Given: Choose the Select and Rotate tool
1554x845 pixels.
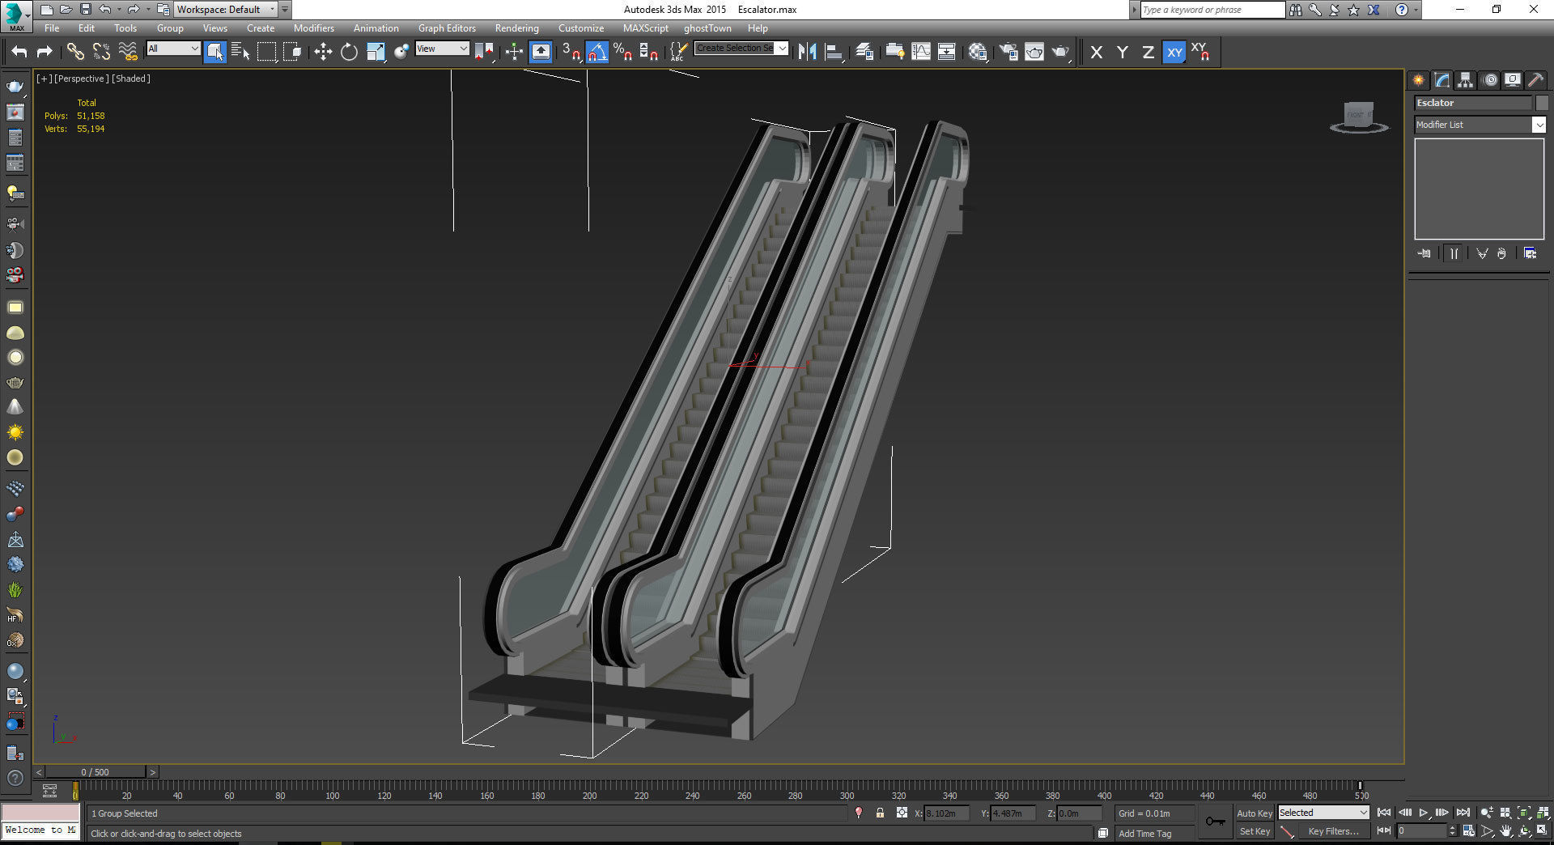Looking at the screenshot, I should (349, 52).
